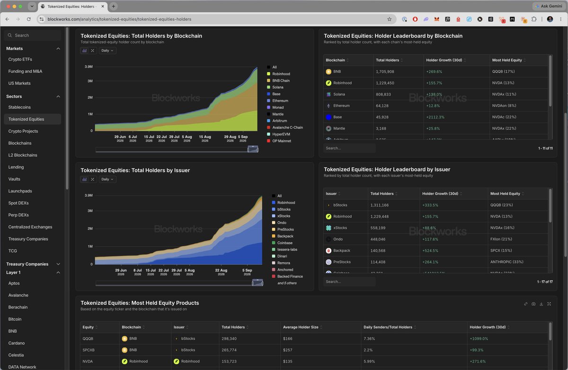This screenshot has width=568, height=370.
Task: Click Search box under issuer leaderboard
Action: tap(349, 282)
